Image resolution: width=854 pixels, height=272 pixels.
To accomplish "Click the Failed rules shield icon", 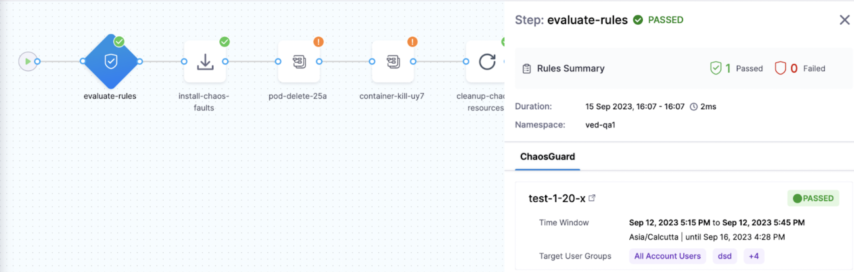I will (x=780, y=68).
